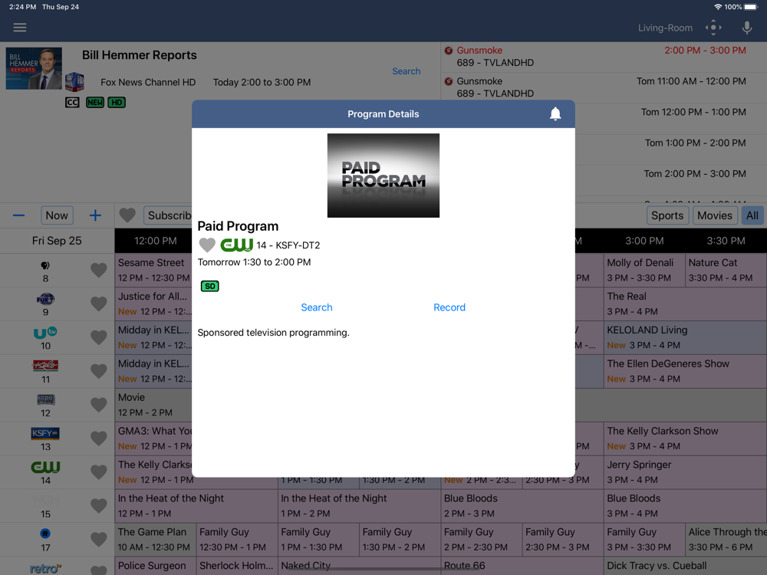The image size is (767, 575).
Task: Open Molly of Denali program cell
Action: (644, 270)
